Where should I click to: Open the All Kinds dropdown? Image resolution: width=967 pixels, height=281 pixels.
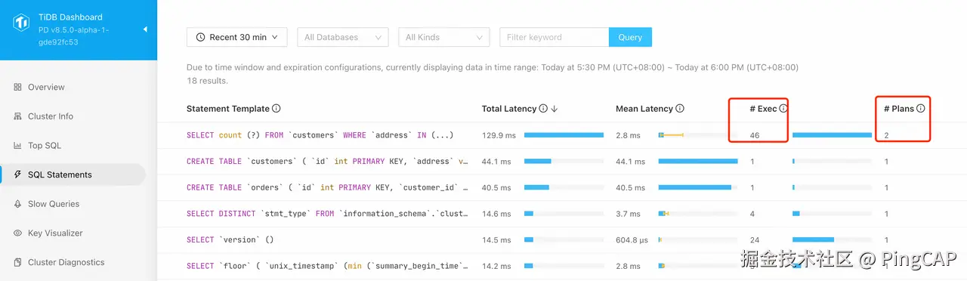click(444, 37)
